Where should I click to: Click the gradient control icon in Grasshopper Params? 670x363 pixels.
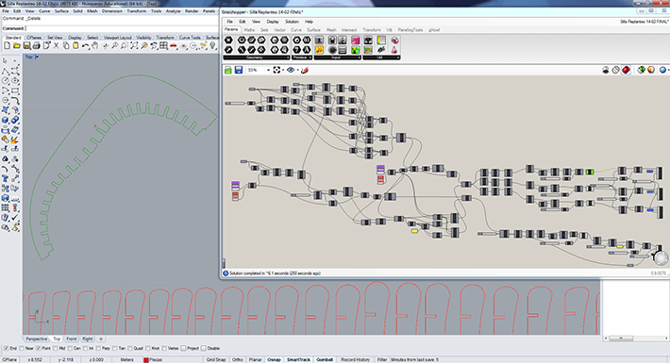(x=381, y=41)
